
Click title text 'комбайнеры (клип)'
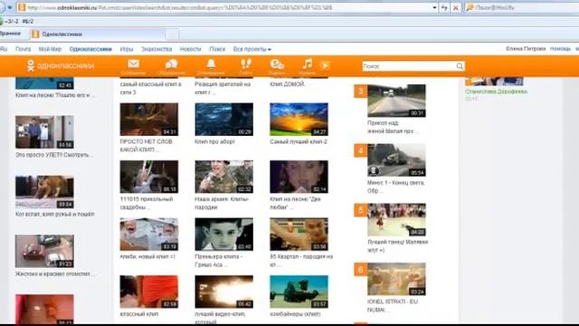point(295,314)
